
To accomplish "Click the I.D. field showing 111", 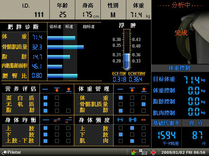I will pos(25,10).
